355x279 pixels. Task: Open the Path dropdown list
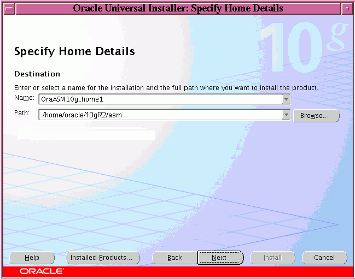(x=286, y=114)
